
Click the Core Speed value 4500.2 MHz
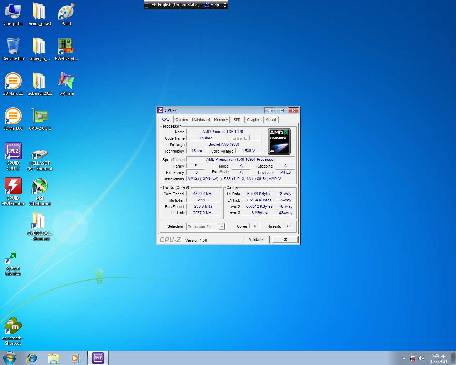coord(203,194)
